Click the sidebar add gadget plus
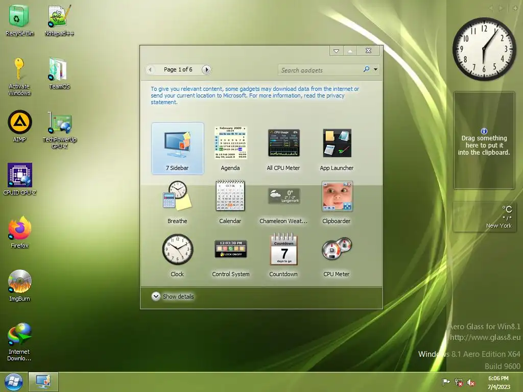 (x=515, y=8)
